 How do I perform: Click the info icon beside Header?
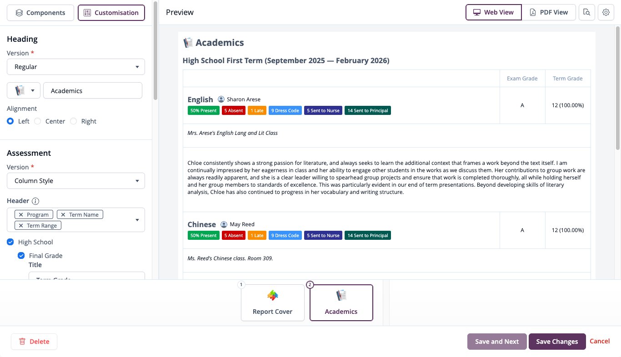tap(36, 201)
